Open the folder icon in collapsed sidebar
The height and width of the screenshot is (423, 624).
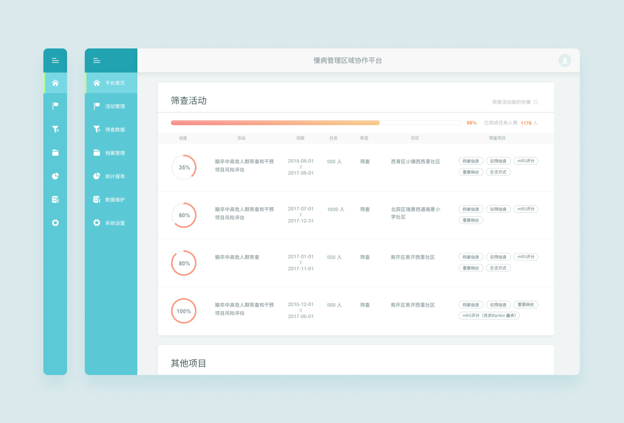(x=55, y=153)
